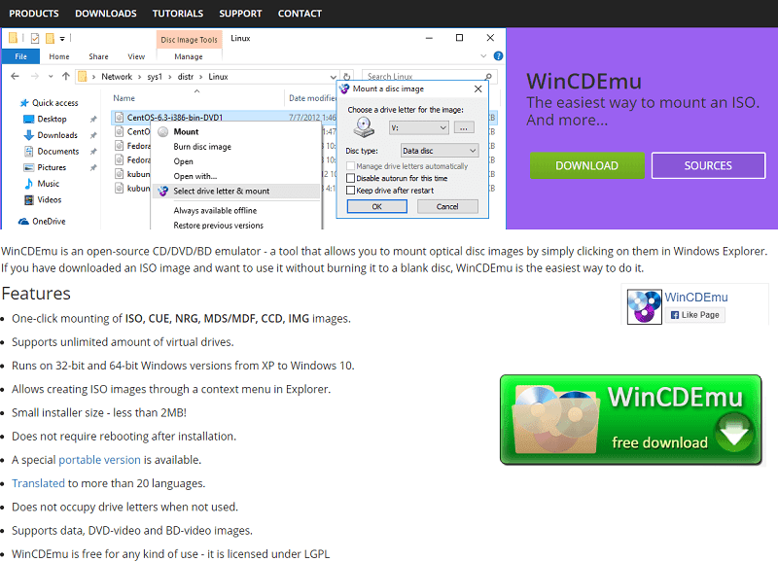The image size is (778, 562).
Task: Follow the portable version link
Action: pyautogui.click(x=100, y=459)
